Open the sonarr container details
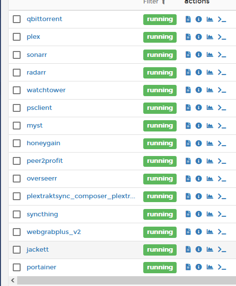236x286 pixels. click(37, 55)
